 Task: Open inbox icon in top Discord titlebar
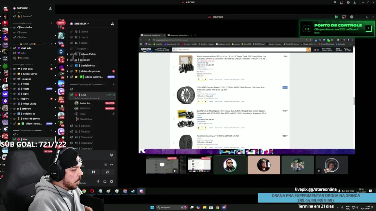click(x=341, y=2)
